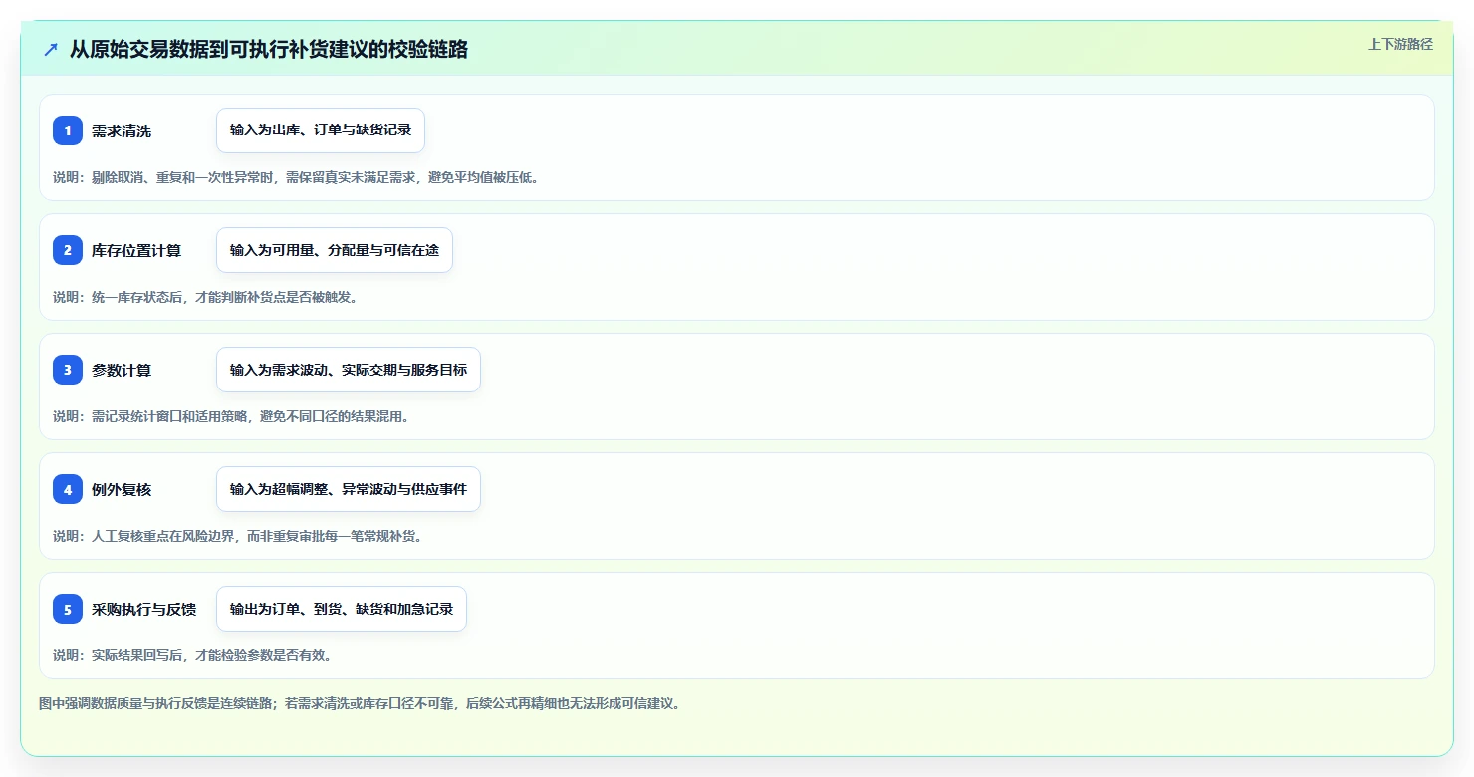Click the header title 从原始交易数据到可执行补货建议的校验链路
Viewport: 1474px width, 777px height.
(x=269, y=49)
